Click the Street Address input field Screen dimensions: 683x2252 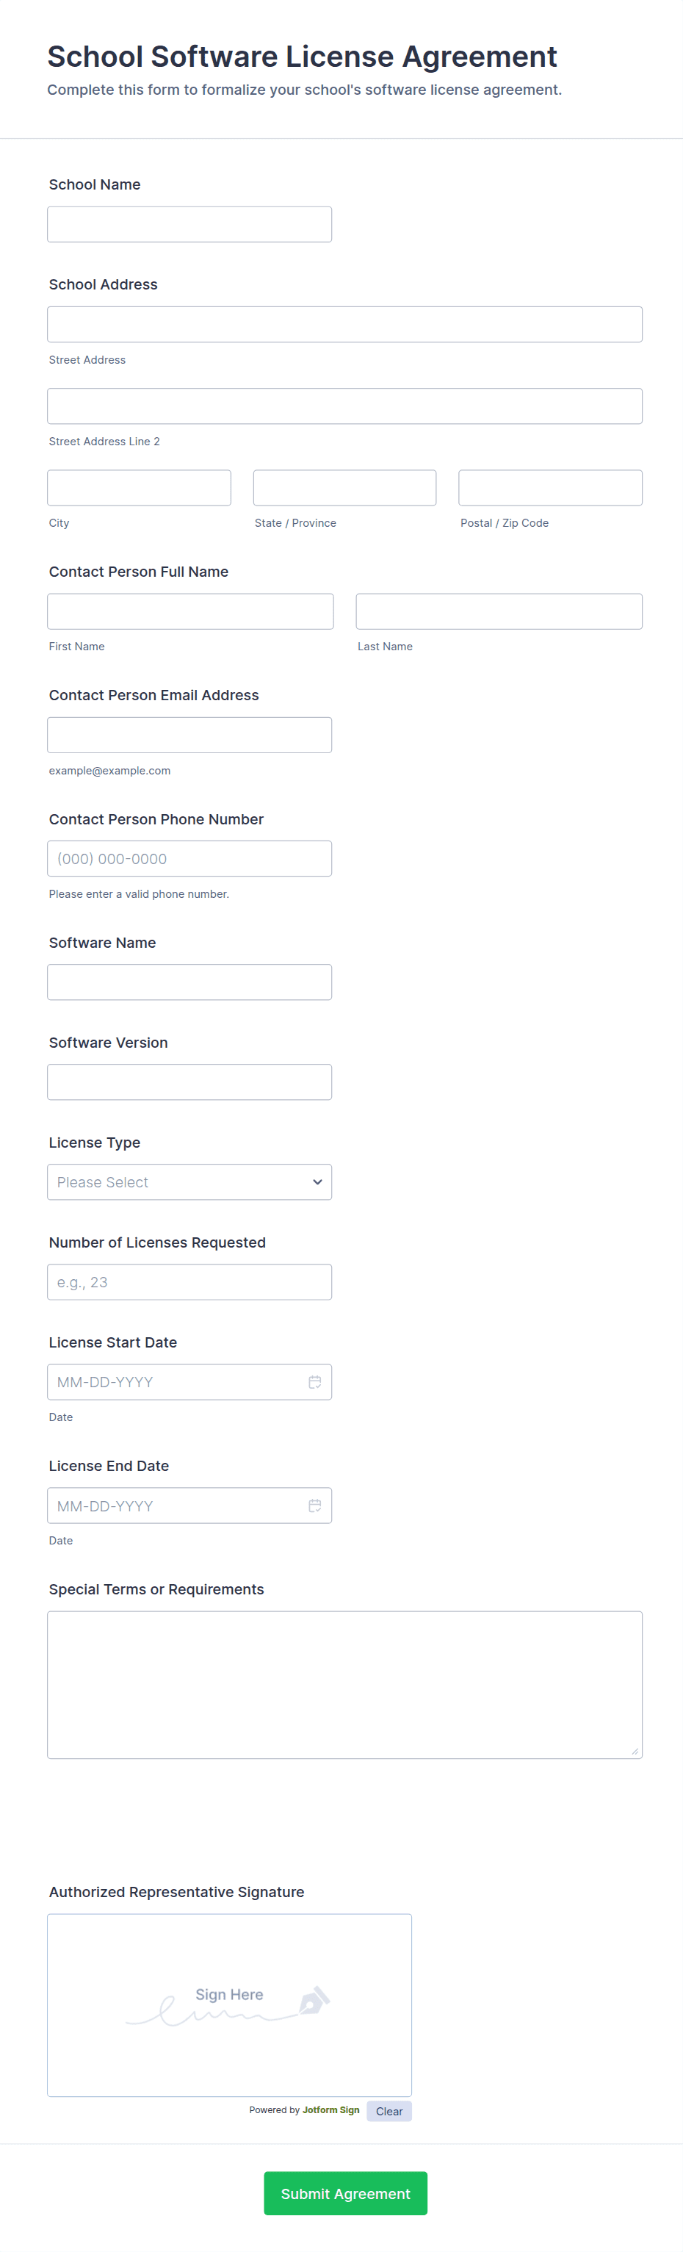[x=344, y=324]
